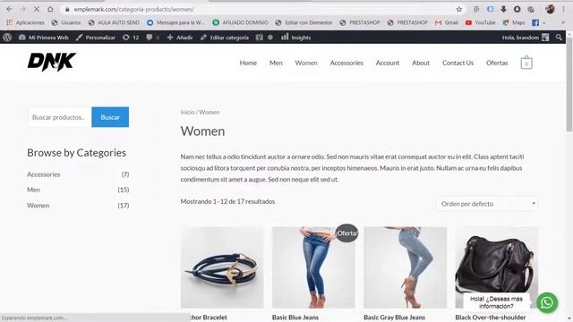Select Women in the sidebar categories
This screenshot has height=322, width=573.
(38, 206)
